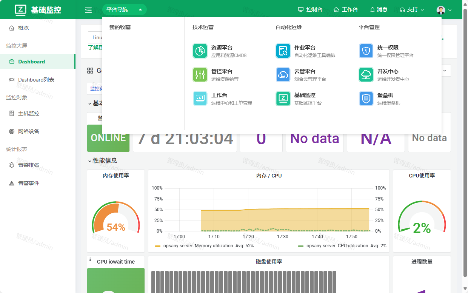Click the Dashboard gauge icon in sidebar
Viewport: 468px width, 293px height.
[12, 62]
